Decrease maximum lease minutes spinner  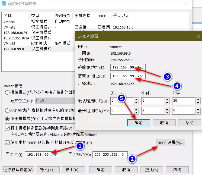point(198,112)
